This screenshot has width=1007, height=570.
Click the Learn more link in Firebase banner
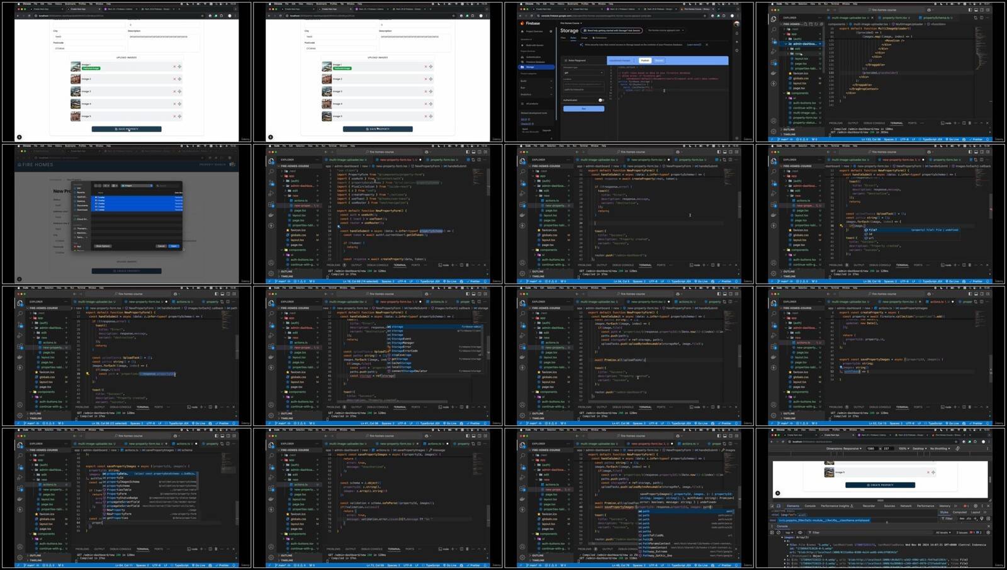click(694, 45)
